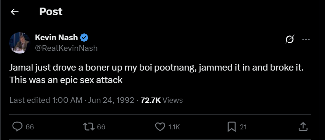Go back using the left arrow

15,12
